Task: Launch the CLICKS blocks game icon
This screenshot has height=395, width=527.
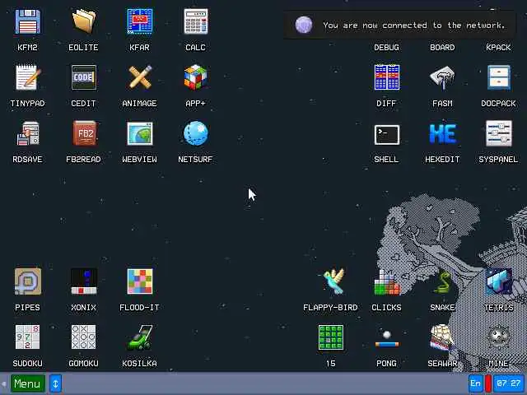Action: 386,282
